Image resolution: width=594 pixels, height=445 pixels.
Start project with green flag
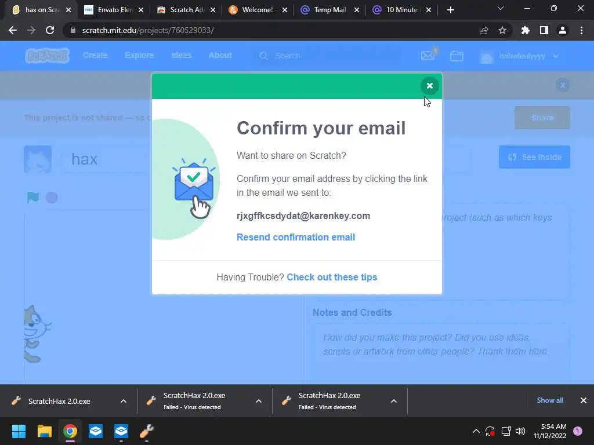[33, 197]
